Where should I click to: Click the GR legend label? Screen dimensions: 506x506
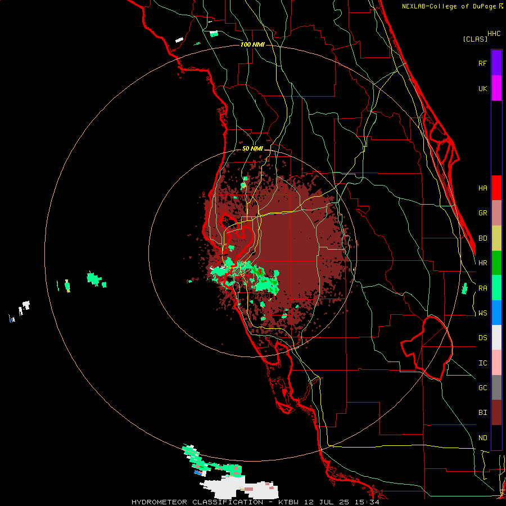[x=482, y=213]
